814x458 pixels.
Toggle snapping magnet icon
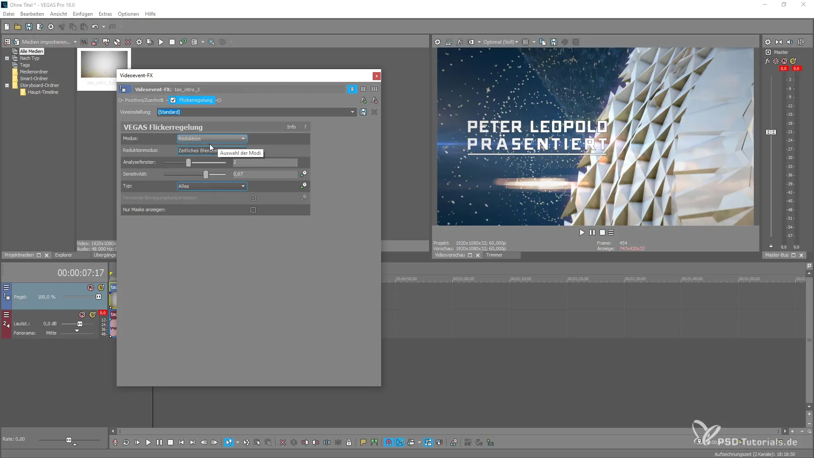coord(389,442)
